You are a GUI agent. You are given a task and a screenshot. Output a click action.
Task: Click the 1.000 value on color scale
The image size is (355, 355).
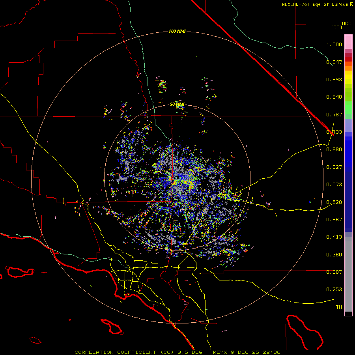pos(334,44)
